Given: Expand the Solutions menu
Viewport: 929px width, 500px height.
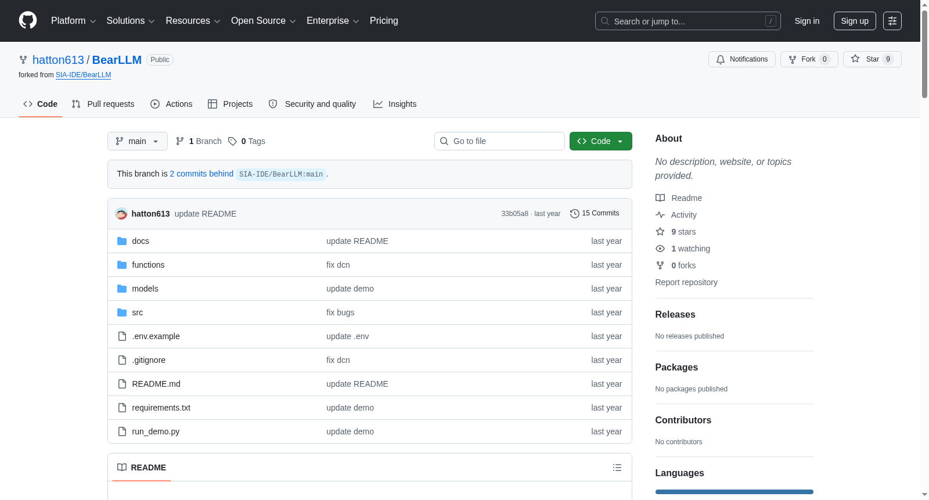Looking at the screenshot, I should pos(131,21).
